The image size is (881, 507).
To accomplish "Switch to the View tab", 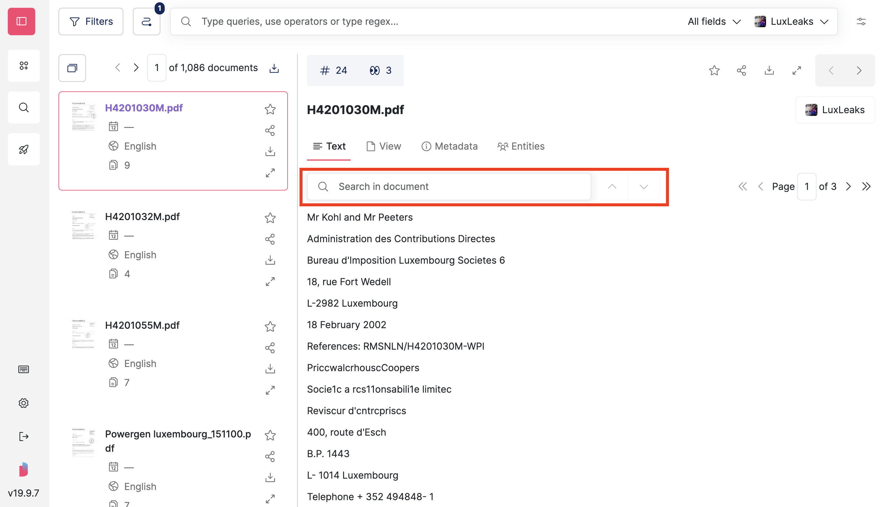I will (x=383, y=146).
